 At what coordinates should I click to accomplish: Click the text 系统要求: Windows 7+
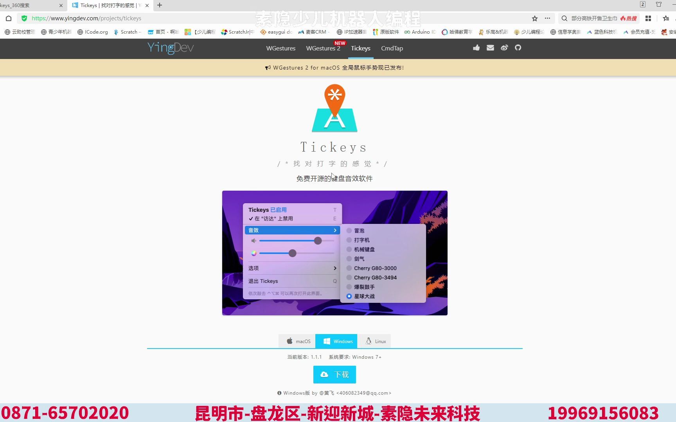(x=355, y=357)
